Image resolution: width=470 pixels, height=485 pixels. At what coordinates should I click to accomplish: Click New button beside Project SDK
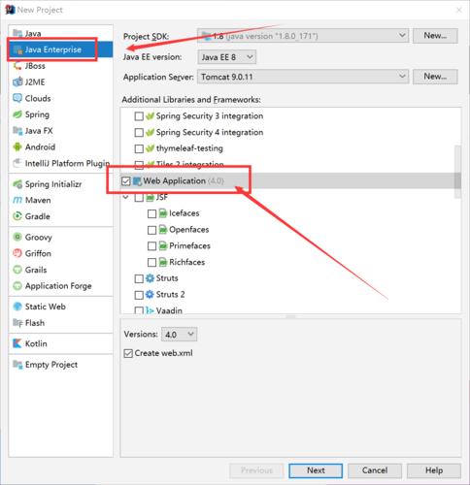coord(435,36)
